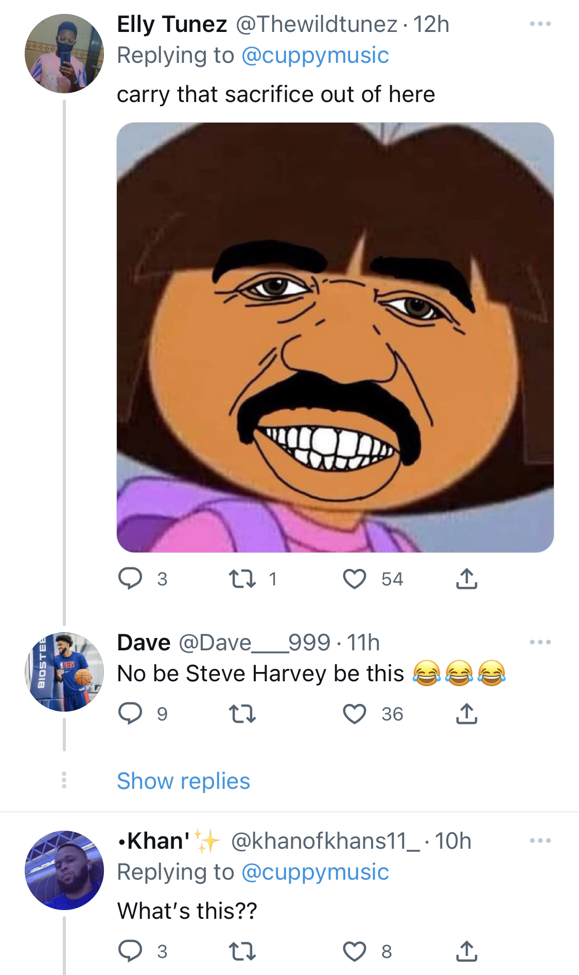
Task: Reply to Dave's Steve Harvey comment
Action: click(130, 714)
